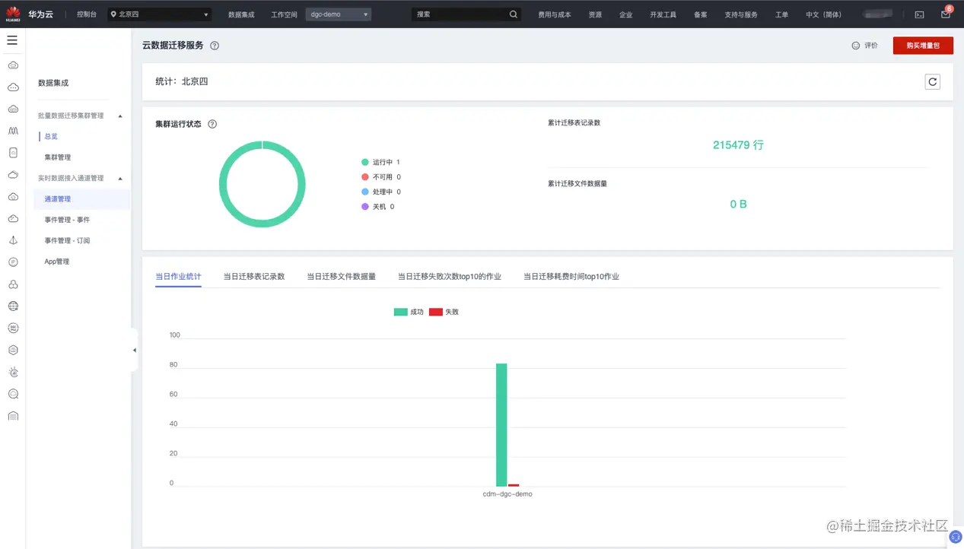Click the search magnifier icon in top bar
The image size is (964, 549).
pos(513,14)
